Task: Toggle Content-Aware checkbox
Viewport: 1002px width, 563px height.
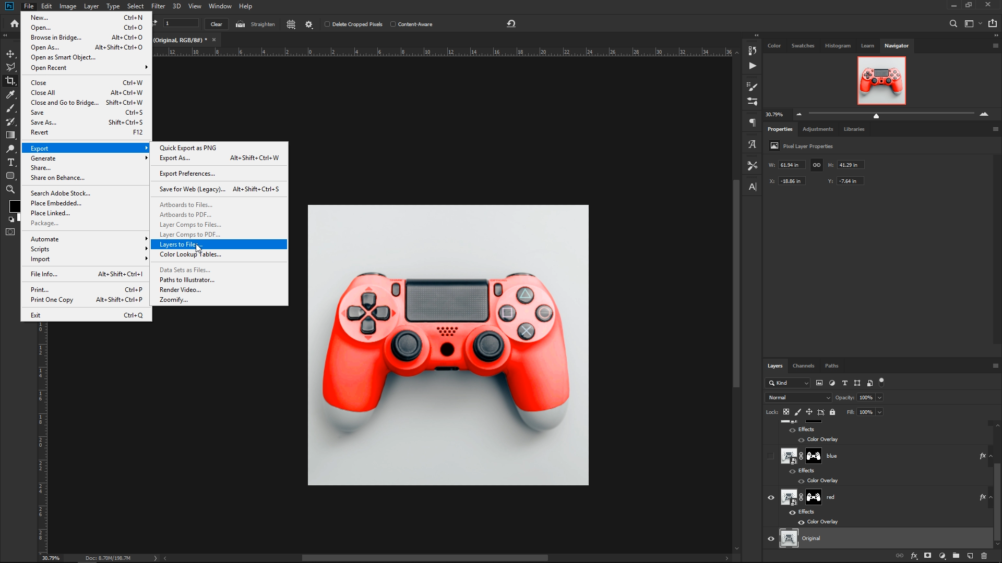Action: click(393, 24)
